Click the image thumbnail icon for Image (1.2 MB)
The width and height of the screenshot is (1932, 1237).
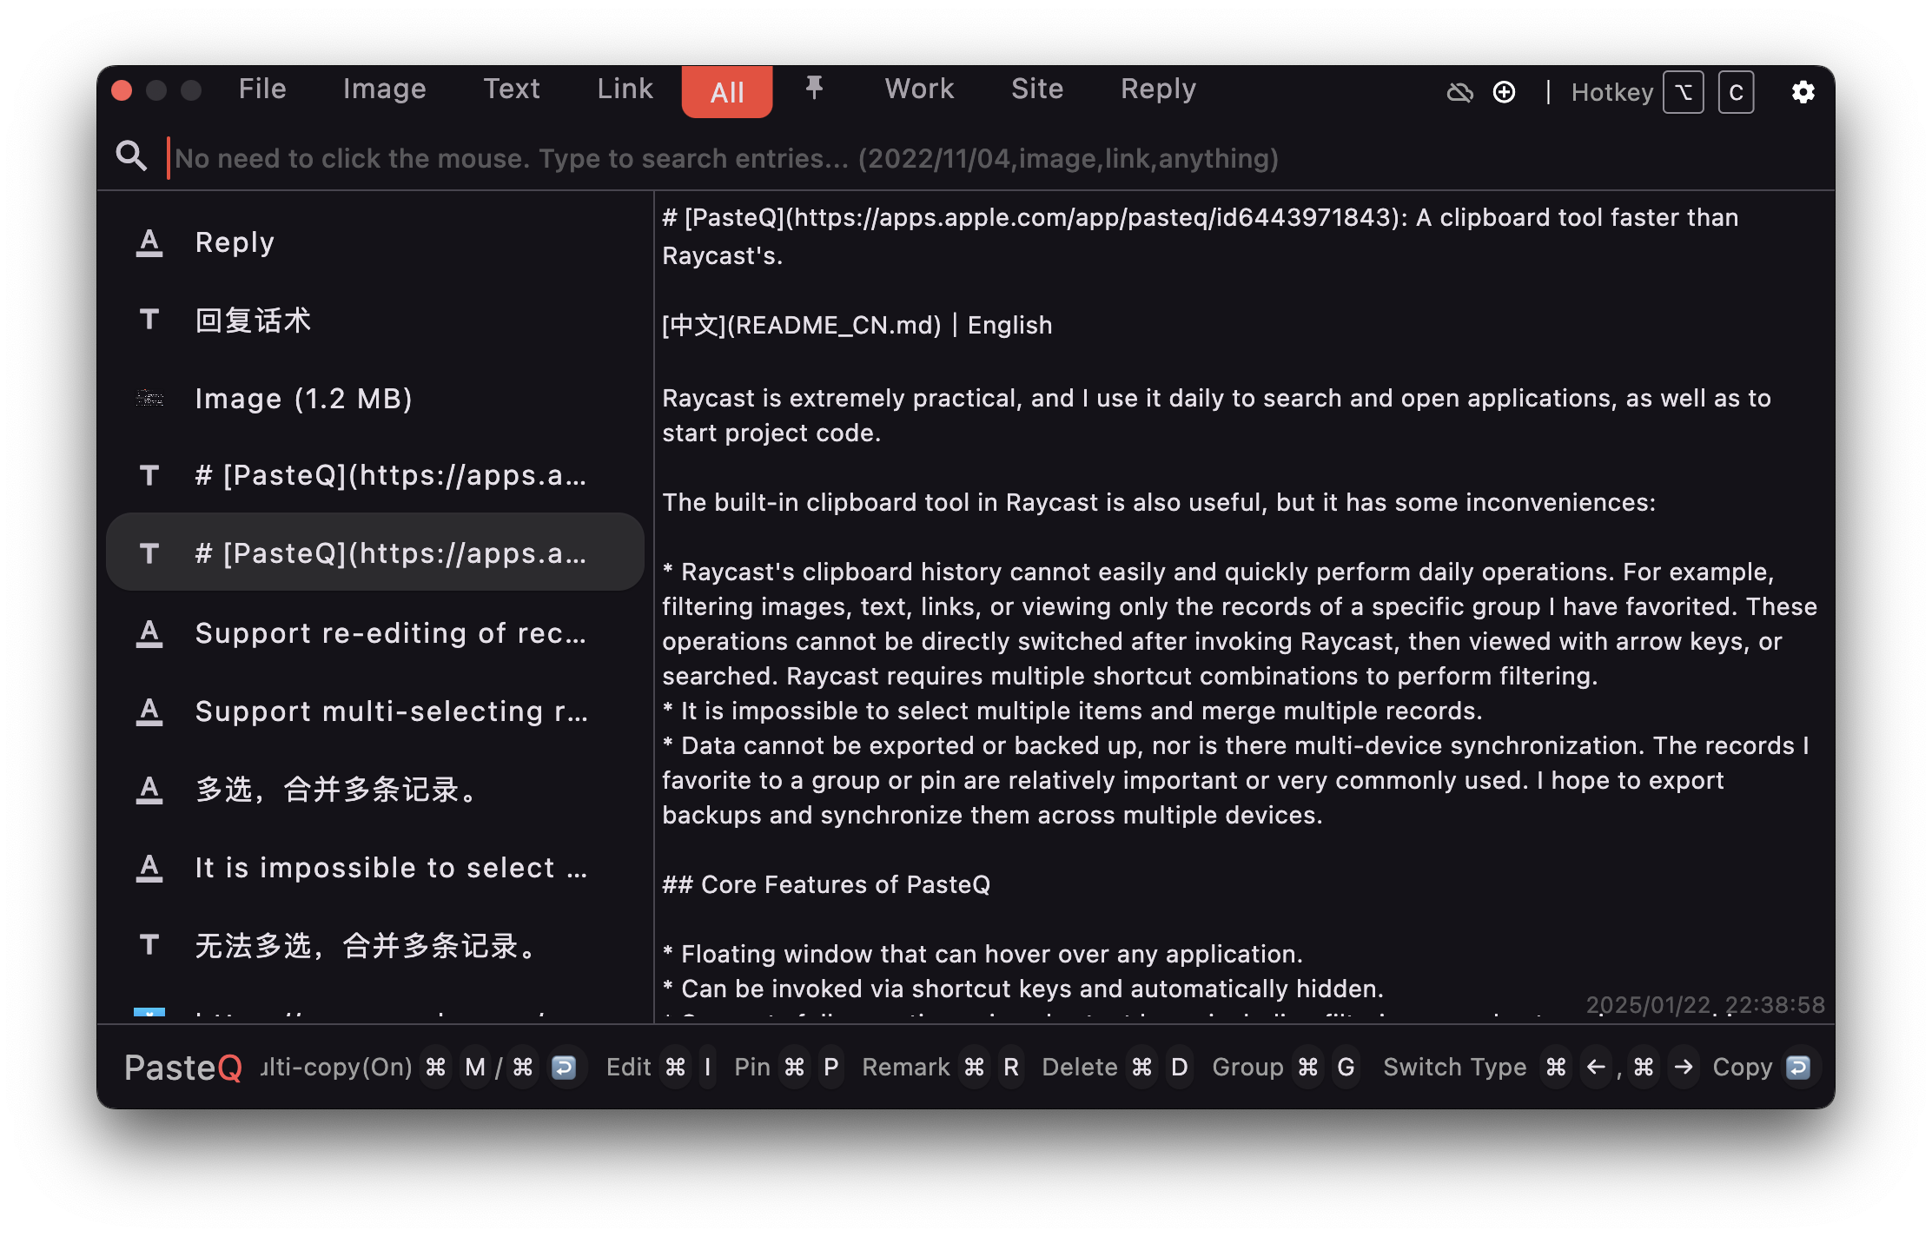pos(149,398)
